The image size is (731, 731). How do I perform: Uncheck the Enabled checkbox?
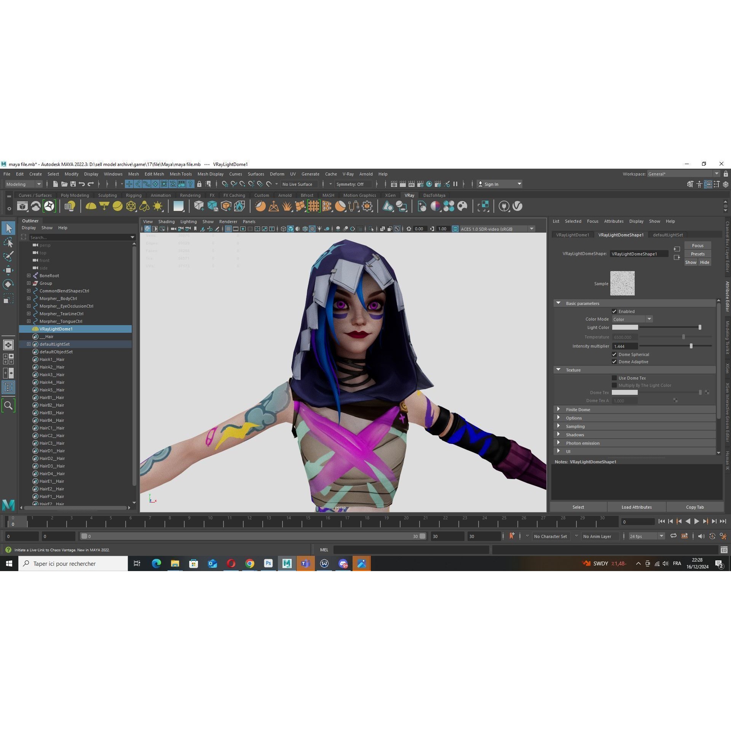point(614,311)
